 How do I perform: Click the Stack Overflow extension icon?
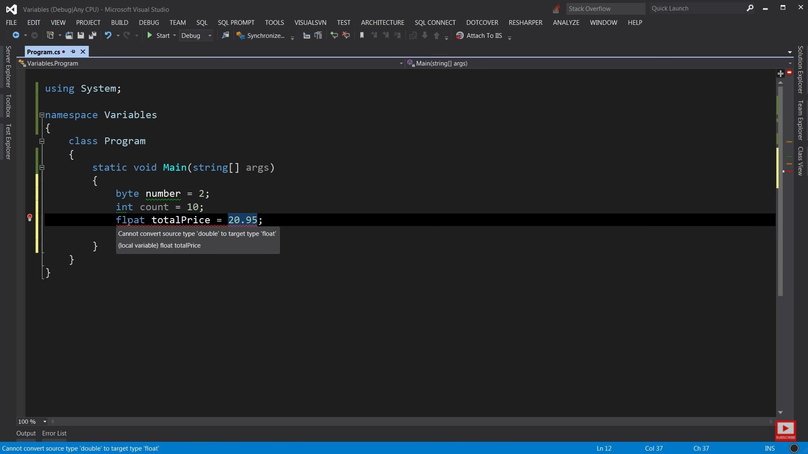coord(556,9)
